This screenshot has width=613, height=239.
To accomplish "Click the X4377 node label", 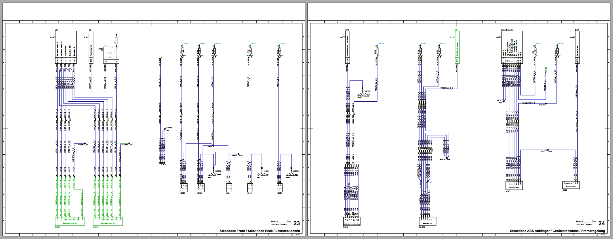I will pyautogui.click(x=500, y=100).
